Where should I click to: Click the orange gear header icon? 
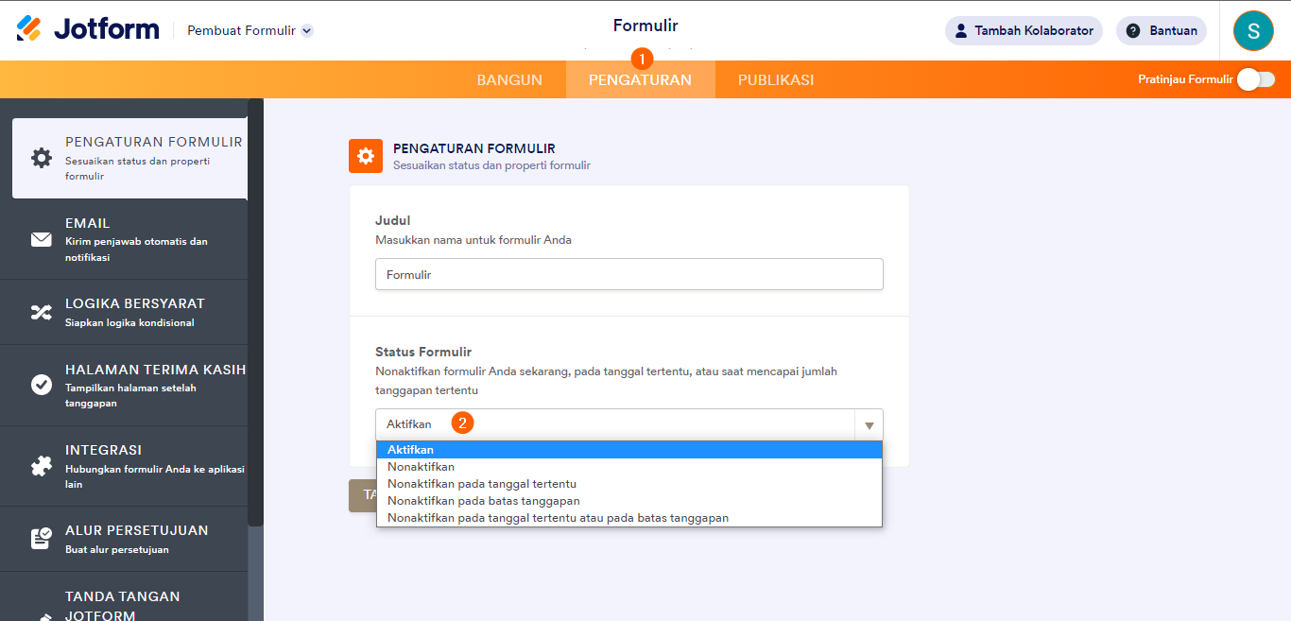coord(366,156)
